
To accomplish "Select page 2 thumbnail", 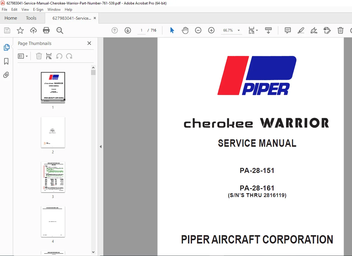I will coord(53,132).
